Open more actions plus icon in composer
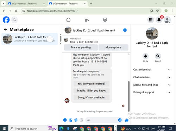The width and height of the screenshot is (176, 131). (65, 120)
